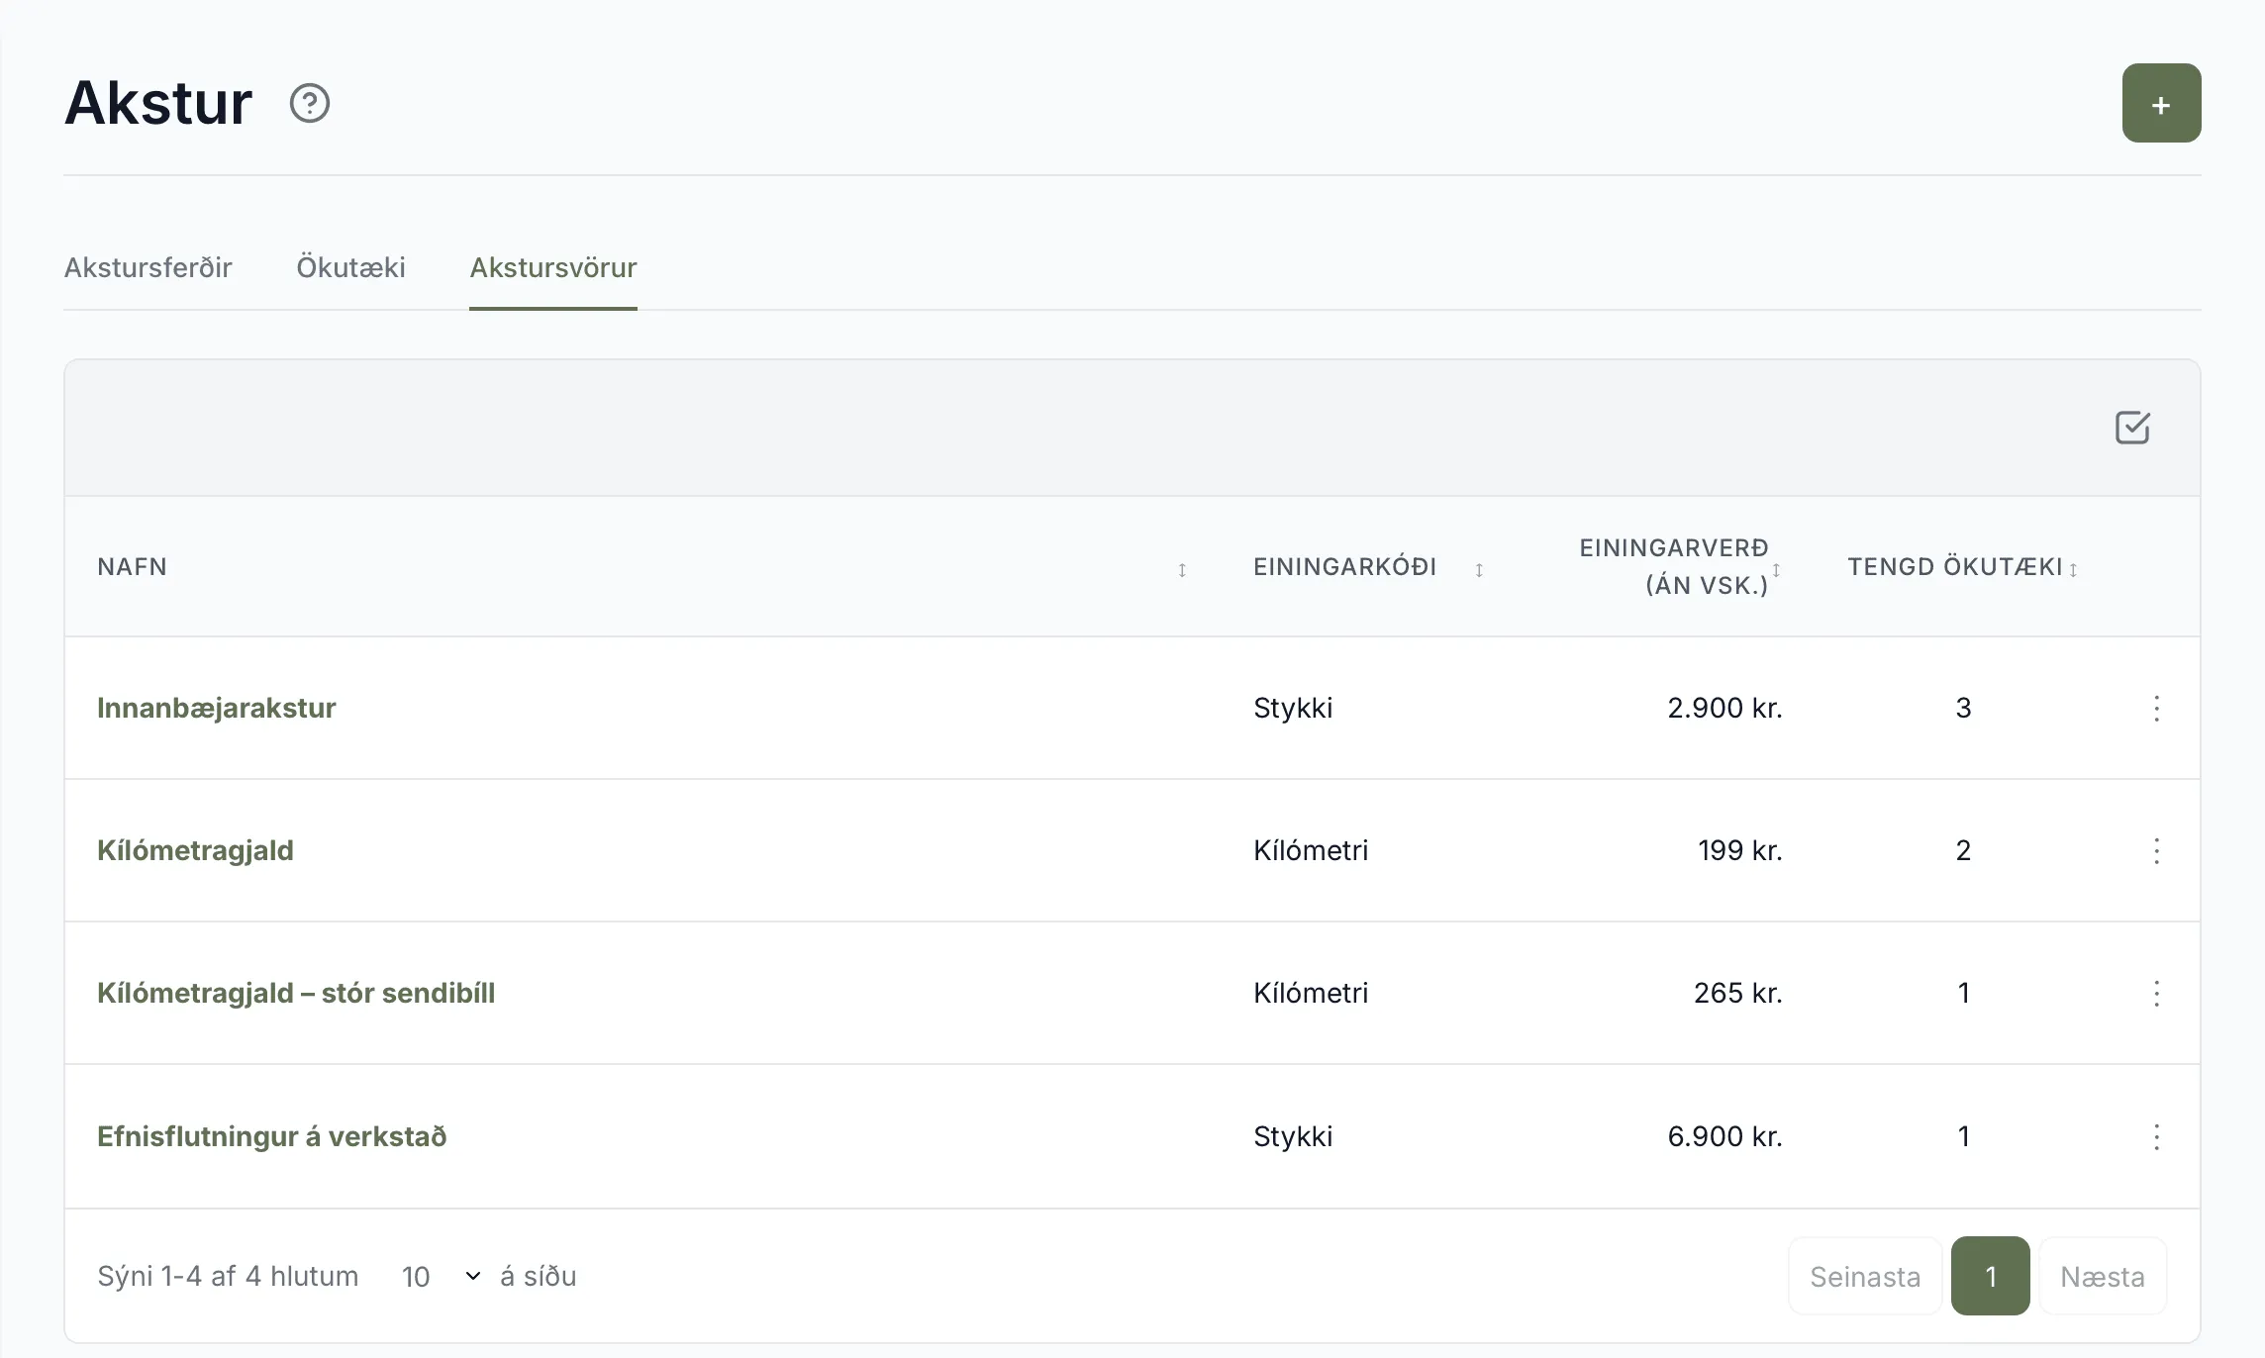
Task: Open the Kílómetragjald product link
Action: pos(195,850)
